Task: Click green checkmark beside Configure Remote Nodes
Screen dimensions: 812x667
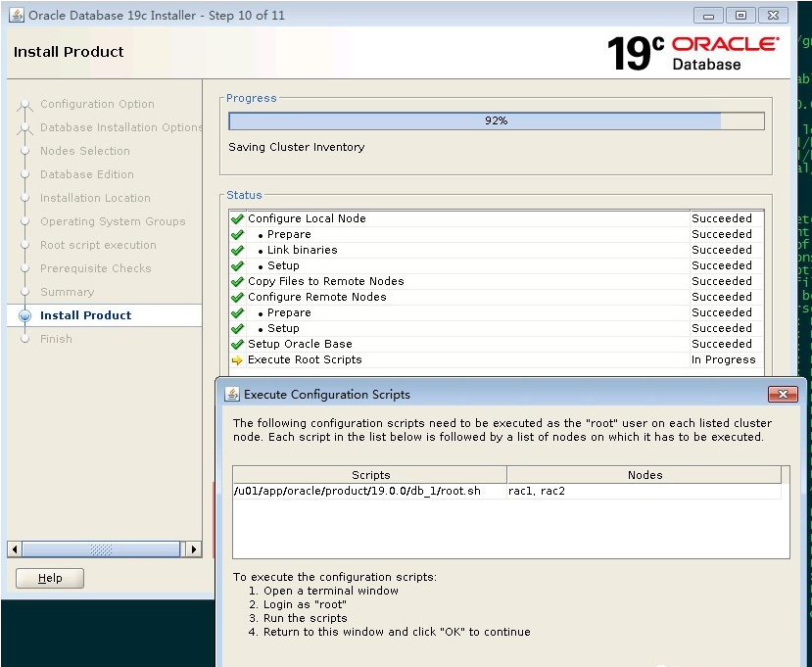Action: tap(237, 298)
